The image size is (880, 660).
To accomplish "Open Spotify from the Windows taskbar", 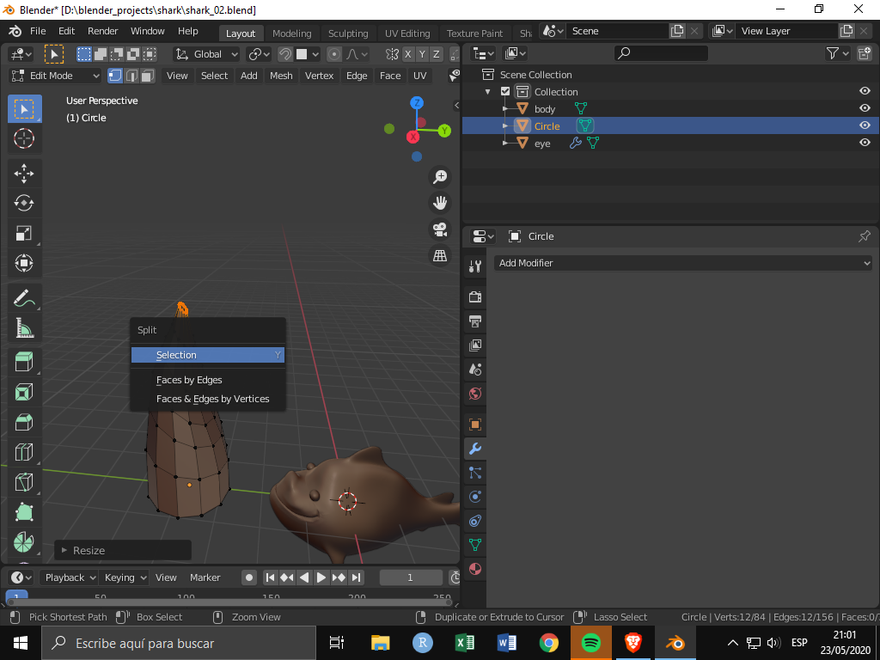I will pos(590,643).
